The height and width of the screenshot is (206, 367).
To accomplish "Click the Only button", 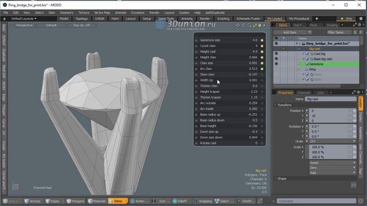I will pos(346,18).
